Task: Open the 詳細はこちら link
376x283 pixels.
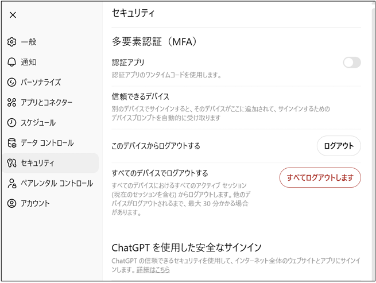Action: (x=153, y=269)
